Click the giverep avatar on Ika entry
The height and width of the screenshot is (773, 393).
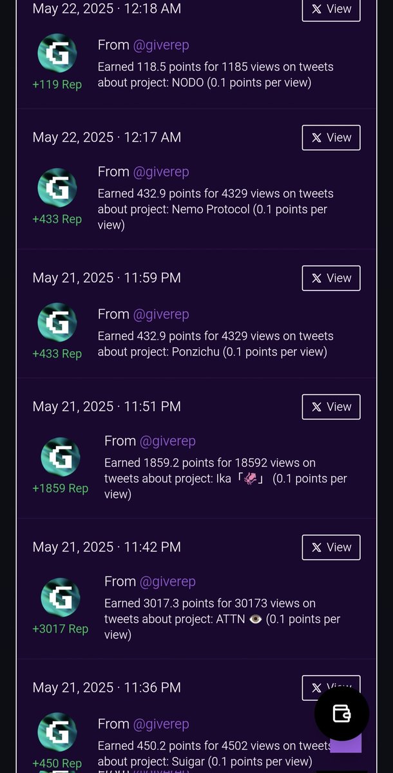61,456
